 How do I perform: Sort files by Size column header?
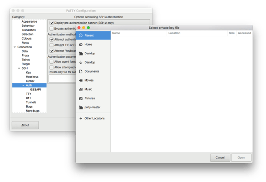(231, 33)
